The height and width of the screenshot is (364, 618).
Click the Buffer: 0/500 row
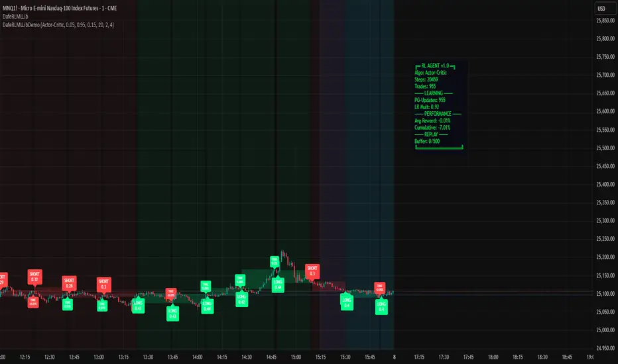tap(427, 141)
